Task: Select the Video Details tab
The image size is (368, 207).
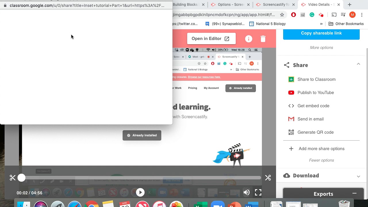Action: tap(321, 5)
